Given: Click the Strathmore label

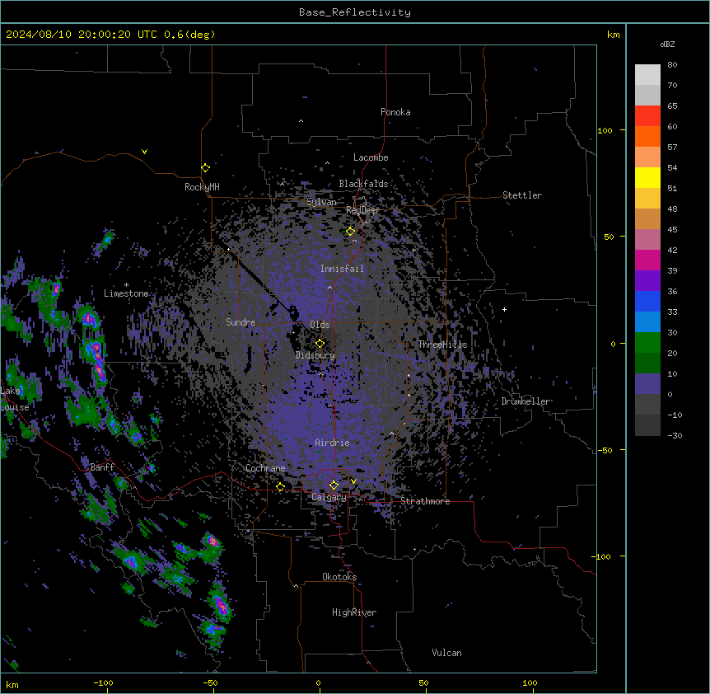Looking at the screenshot, I should coord(425,501).
